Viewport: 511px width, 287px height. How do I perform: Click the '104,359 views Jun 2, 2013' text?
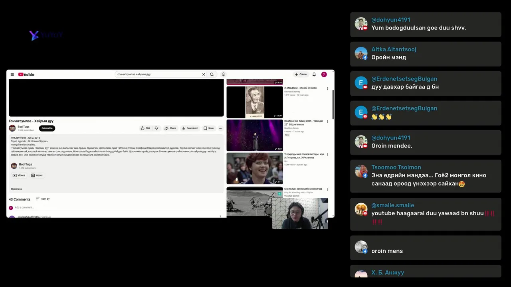coord(26,138)
